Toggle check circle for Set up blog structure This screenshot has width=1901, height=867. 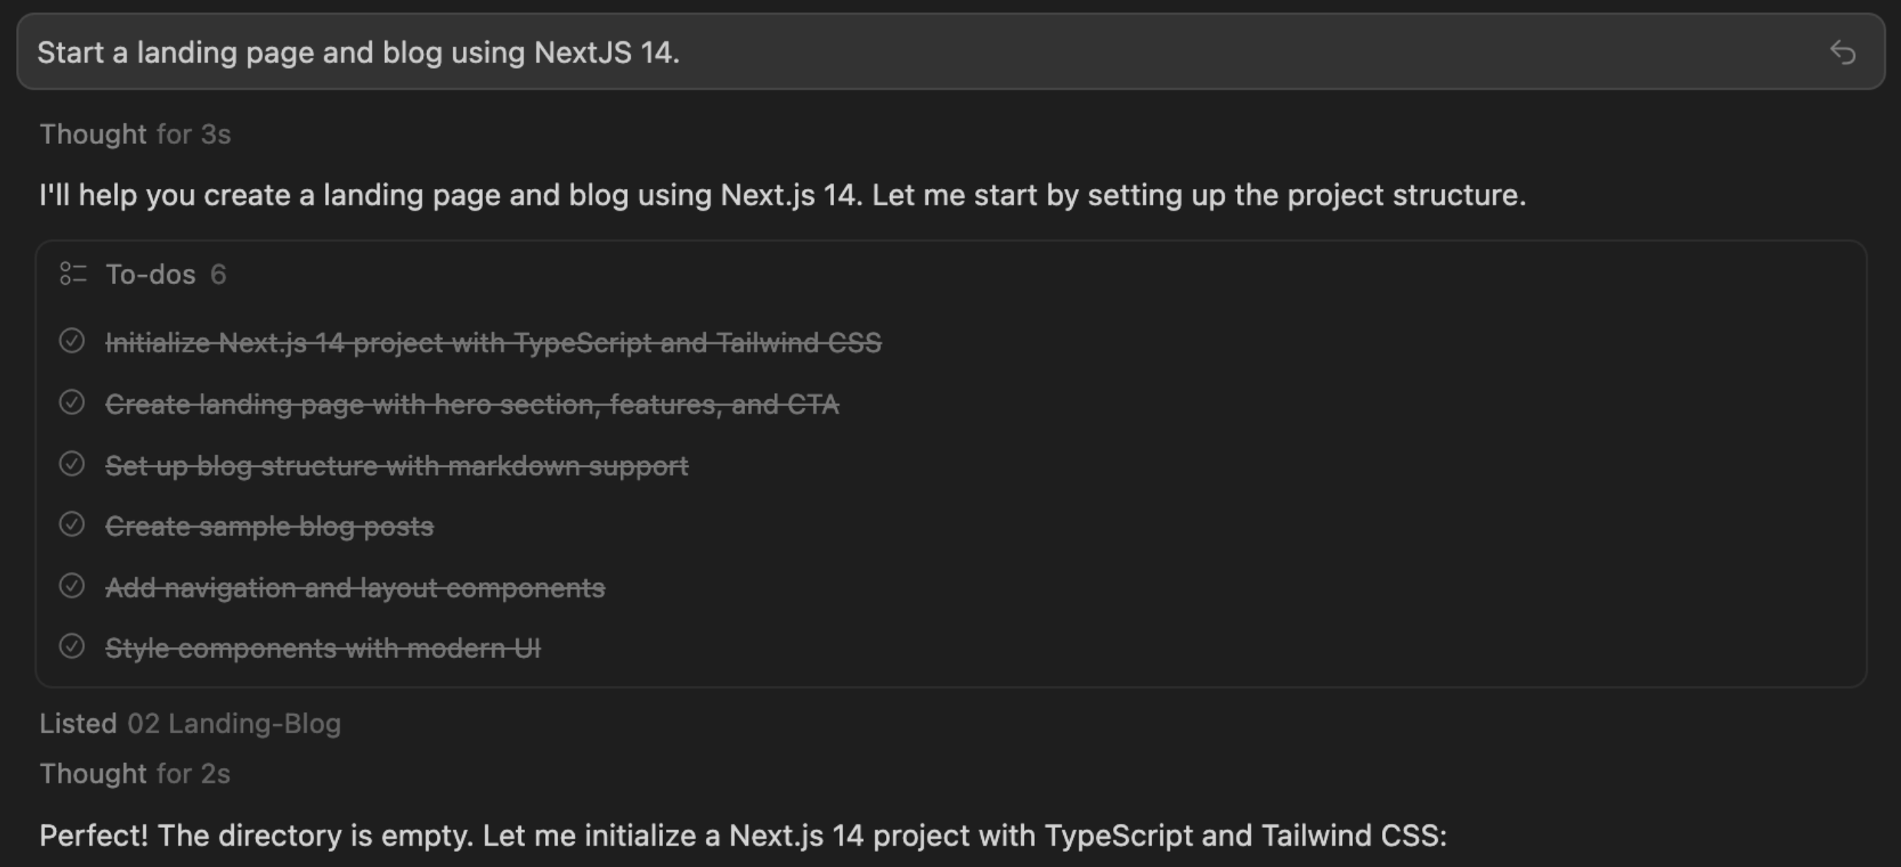pyautogui.click(x=72, y=464)
